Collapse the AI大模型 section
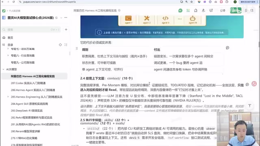The image size is (260, 146). [3, 69]
